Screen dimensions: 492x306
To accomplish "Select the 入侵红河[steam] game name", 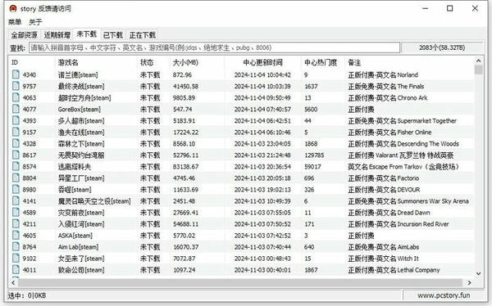I will point(81,224).
